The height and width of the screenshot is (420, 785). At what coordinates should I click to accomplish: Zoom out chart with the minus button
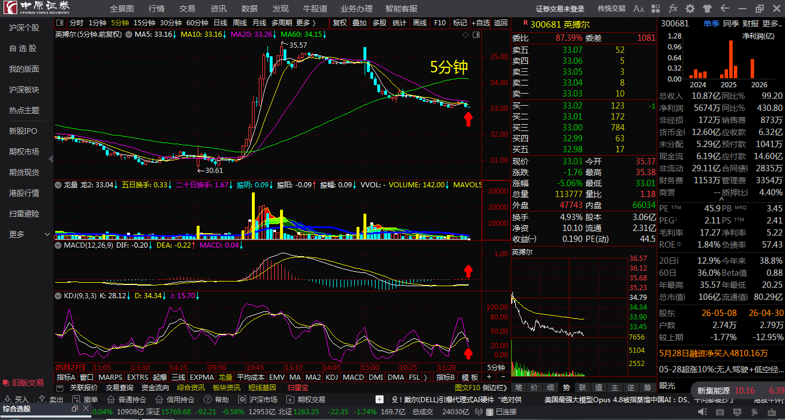click(x=503, y=377)
